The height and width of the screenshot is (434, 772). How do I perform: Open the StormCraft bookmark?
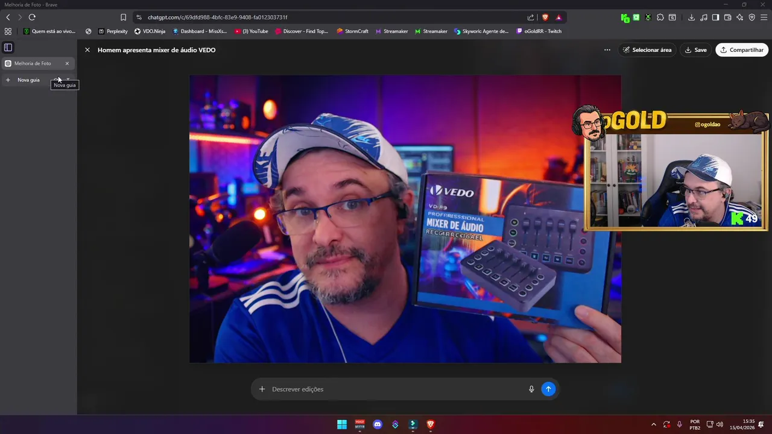click(352, 31)
